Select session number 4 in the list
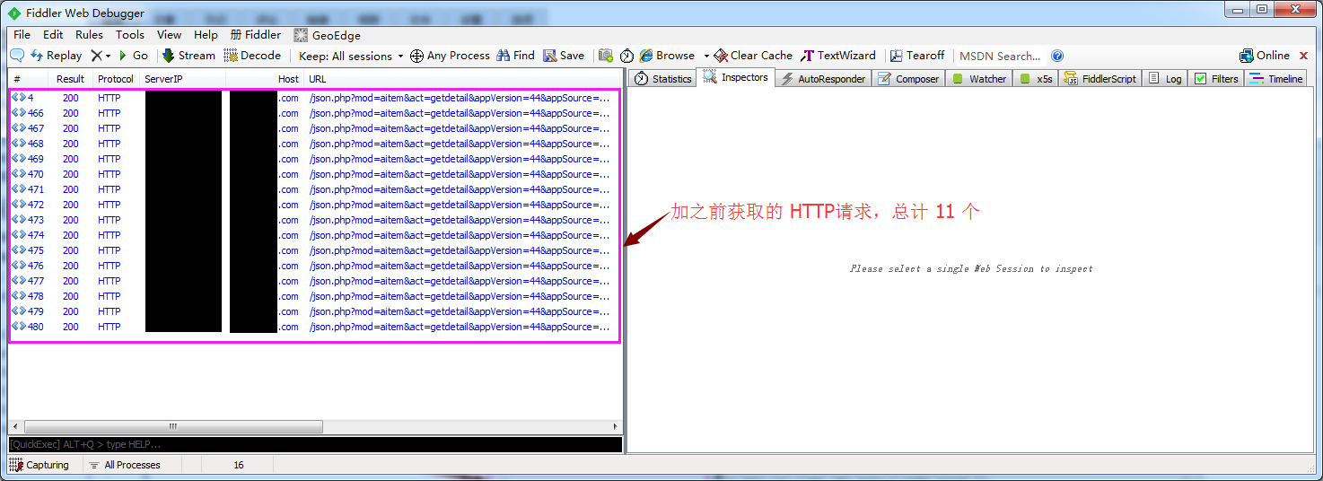The width and height of the screenshot is (1323, 481). click(314, 98)
